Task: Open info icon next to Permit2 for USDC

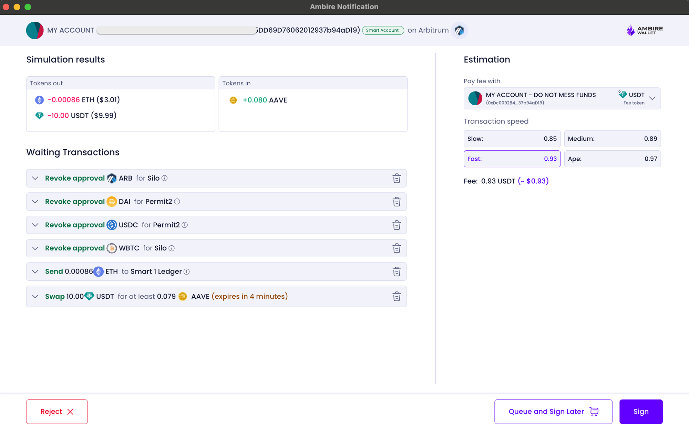Action: (x=185, y=225)
